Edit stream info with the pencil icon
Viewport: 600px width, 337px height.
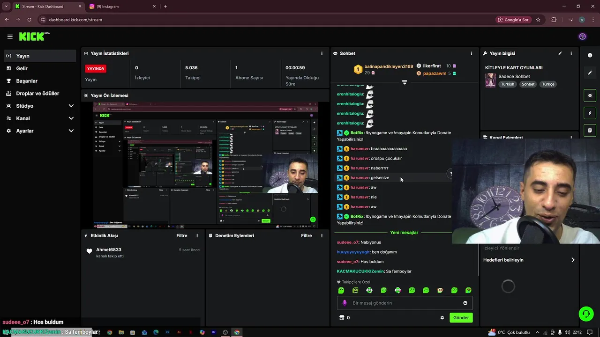point(560,53)
